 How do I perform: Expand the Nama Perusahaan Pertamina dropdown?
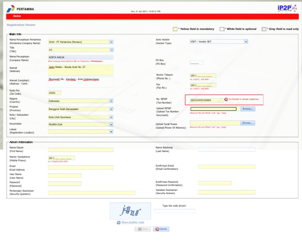coord(111,42)
